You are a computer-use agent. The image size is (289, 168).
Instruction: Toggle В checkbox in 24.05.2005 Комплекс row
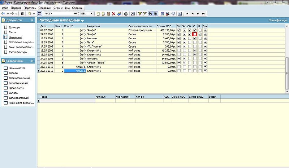[x=200, y=58]
